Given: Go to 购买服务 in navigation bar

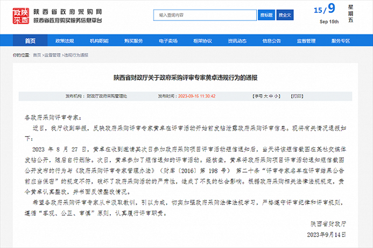Looking at the screenshot, I should coord(133,41).
